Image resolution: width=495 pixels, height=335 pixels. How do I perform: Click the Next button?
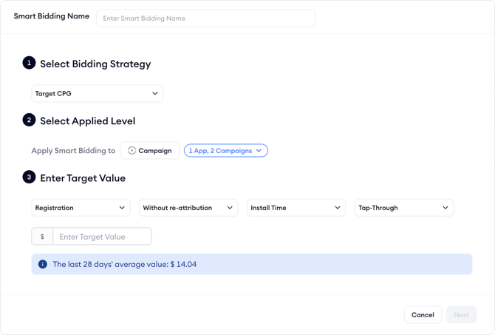461,315
